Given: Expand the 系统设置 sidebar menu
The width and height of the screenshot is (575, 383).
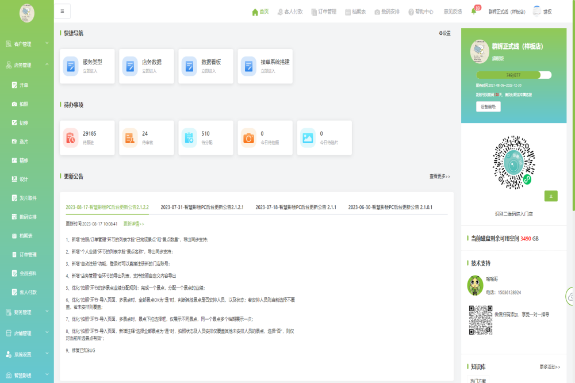Looking at the screenshot, I should click(x=26, y=354).
